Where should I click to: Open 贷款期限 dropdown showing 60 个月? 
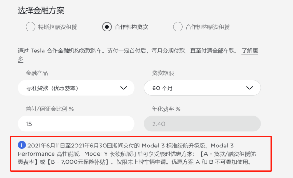(202, 88)
